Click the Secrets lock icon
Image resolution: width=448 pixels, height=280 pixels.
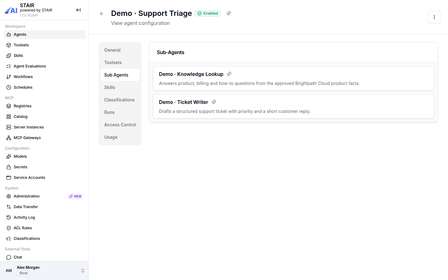9,167
